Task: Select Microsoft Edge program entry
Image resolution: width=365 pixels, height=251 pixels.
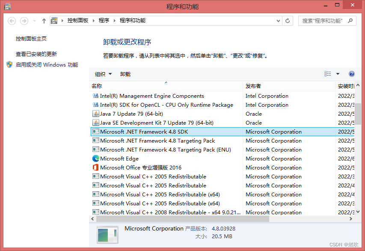Action: 223,159
